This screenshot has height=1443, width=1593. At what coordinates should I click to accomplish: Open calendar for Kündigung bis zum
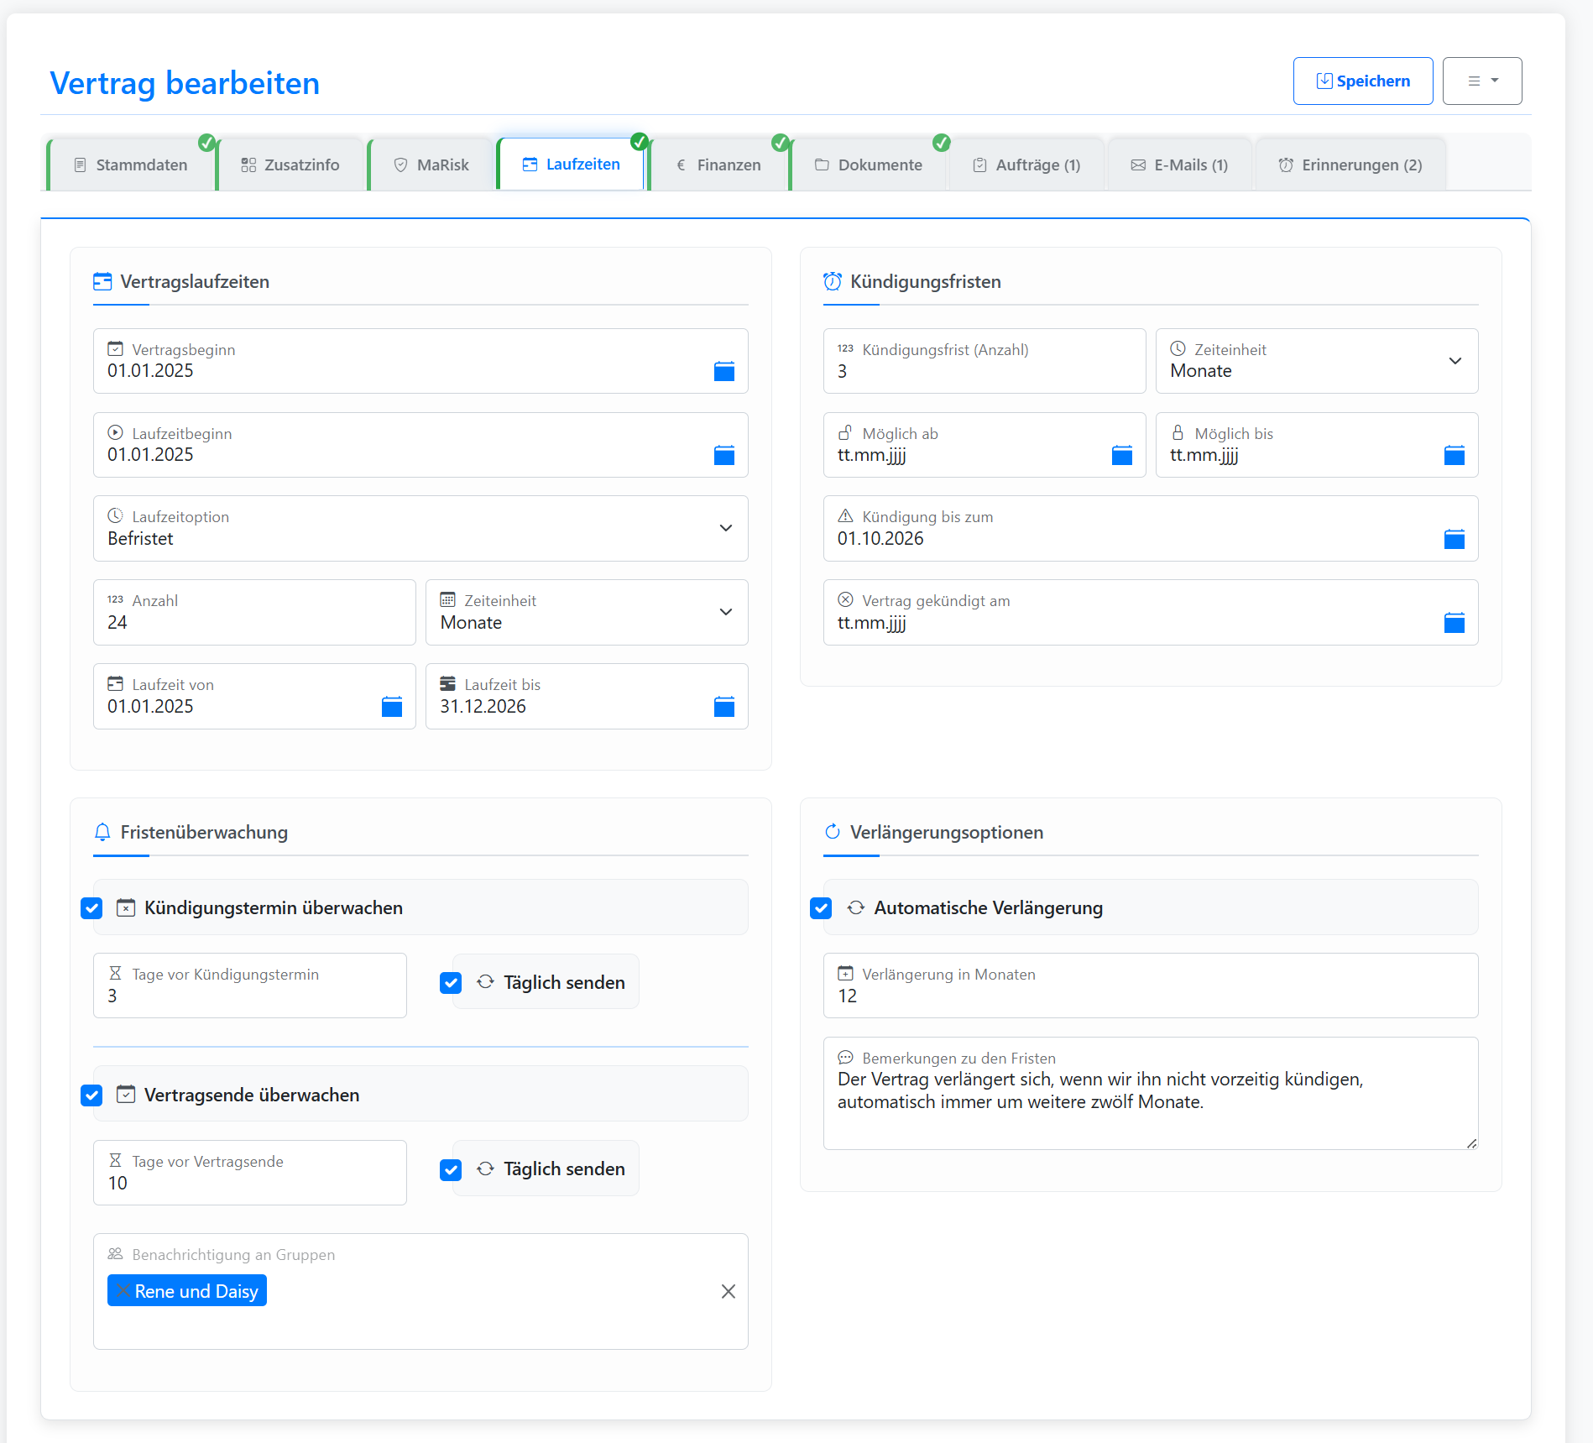[1454, 539]
